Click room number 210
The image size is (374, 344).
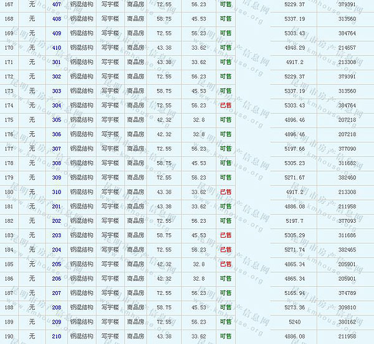pos(57,337)
